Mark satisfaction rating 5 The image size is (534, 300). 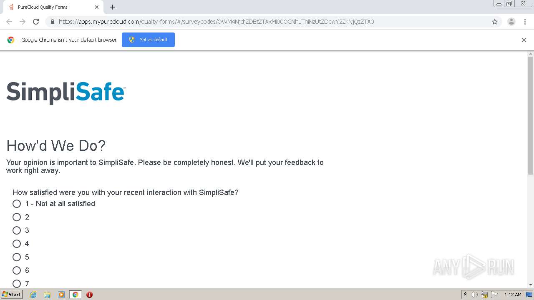17,257
